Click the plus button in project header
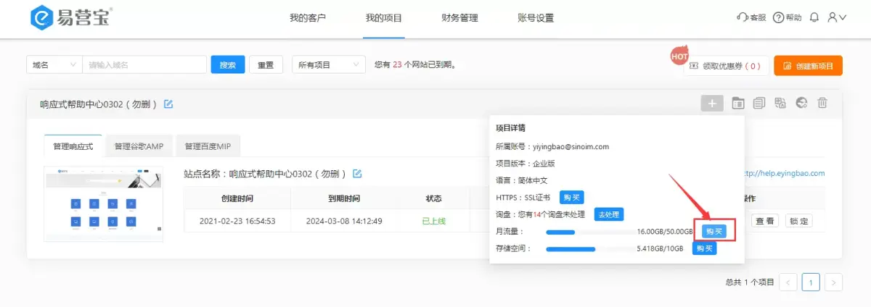 [712, 104]
